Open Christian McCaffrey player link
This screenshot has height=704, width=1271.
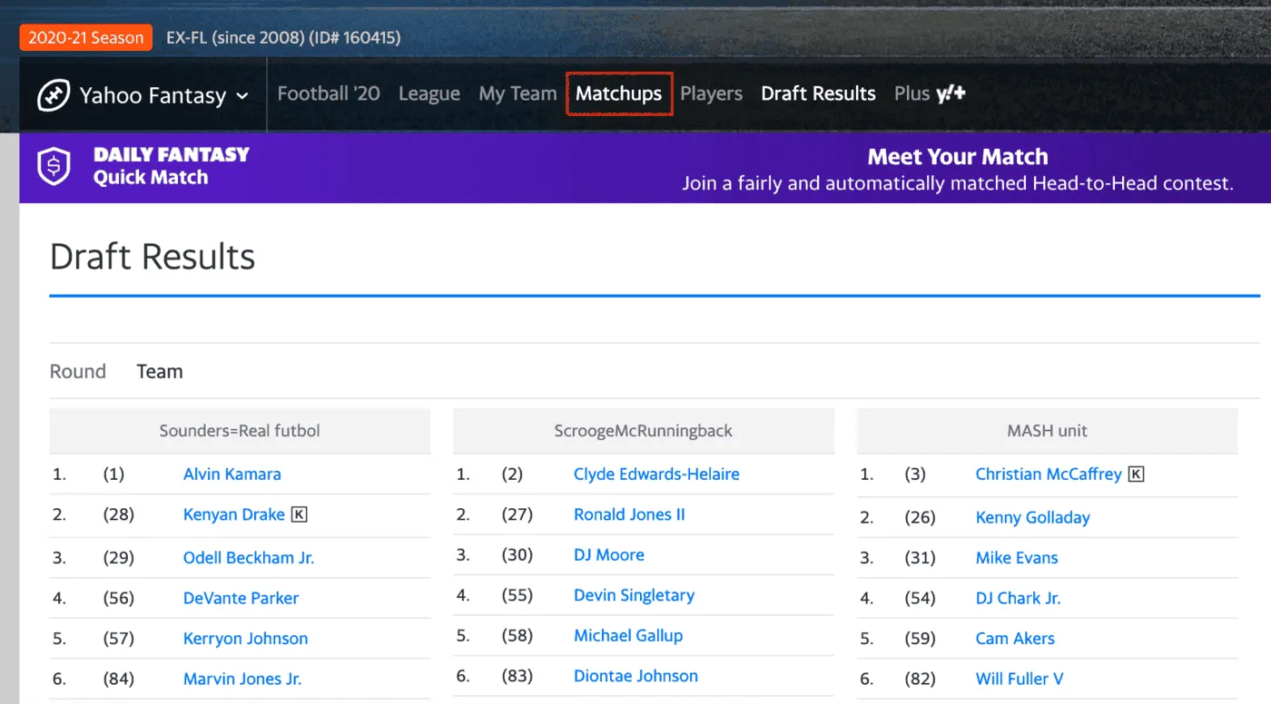(1049, 474)
